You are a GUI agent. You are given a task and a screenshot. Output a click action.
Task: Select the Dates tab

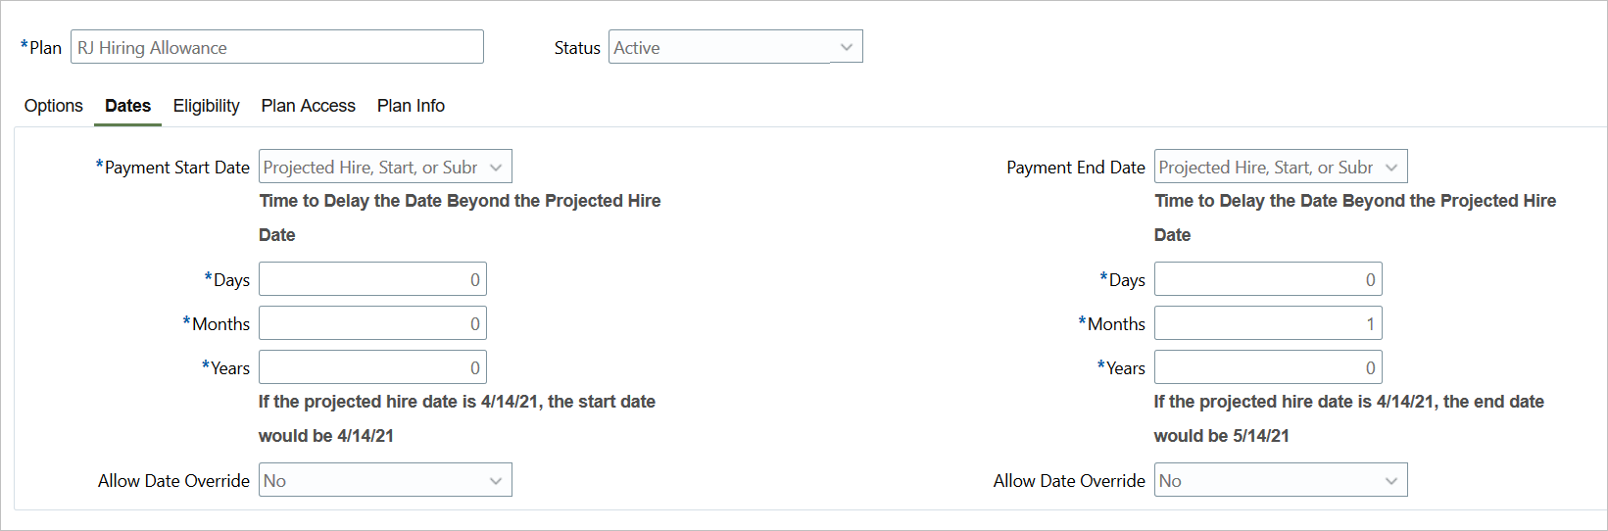(x=128, y=106)
